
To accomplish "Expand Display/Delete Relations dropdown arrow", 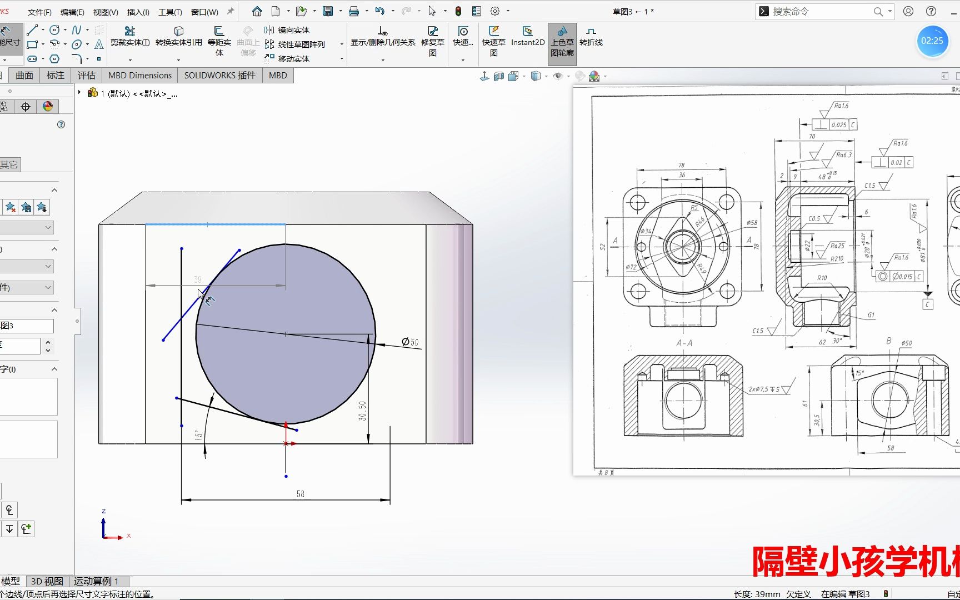I will [x=383, y=60].
